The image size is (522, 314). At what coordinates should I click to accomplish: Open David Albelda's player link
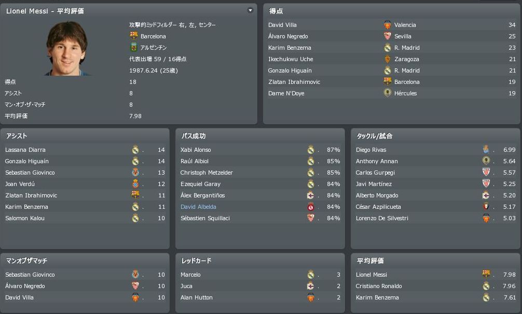pyautogui.click(x=198, y=207)
